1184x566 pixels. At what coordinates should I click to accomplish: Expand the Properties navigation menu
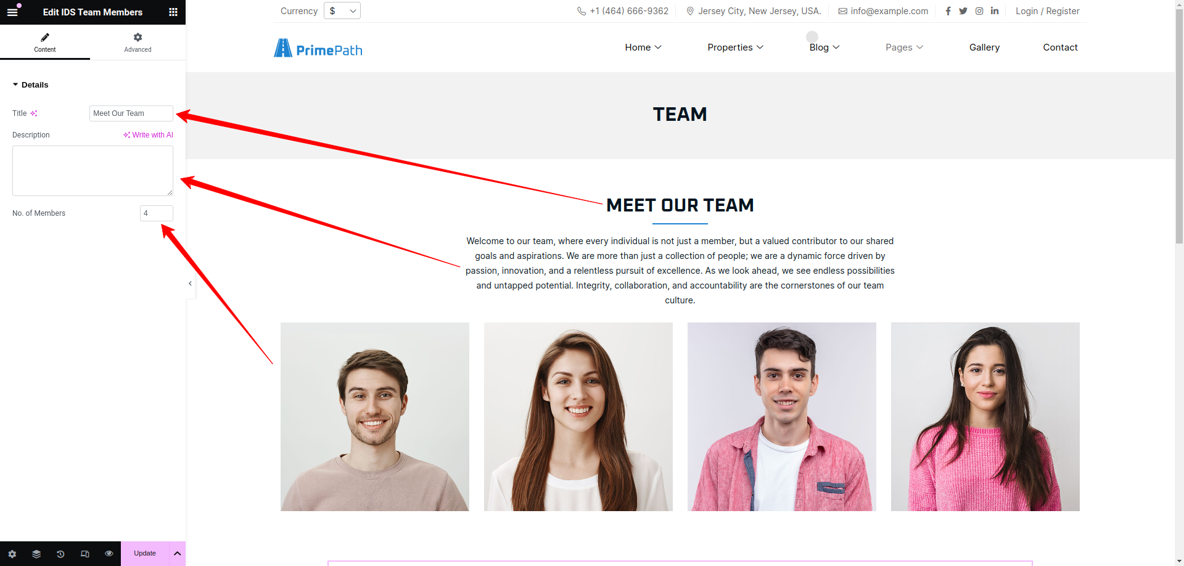pyautogui.click(x=735, y=47)
